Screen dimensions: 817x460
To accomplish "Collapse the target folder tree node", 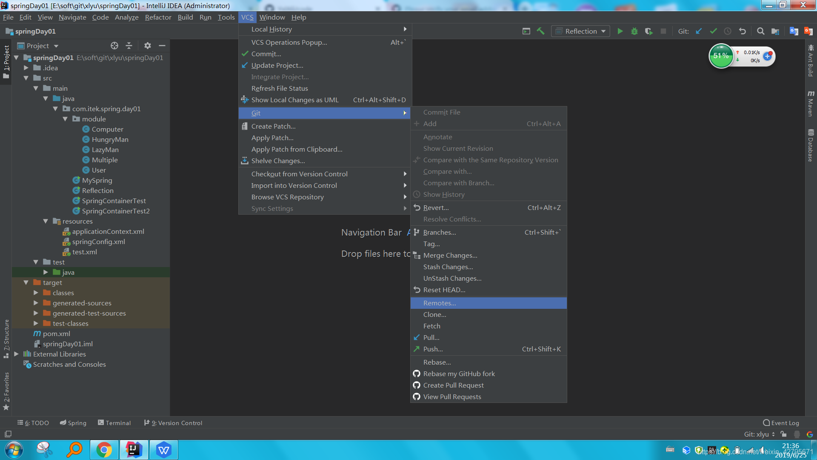I will 26,282.
